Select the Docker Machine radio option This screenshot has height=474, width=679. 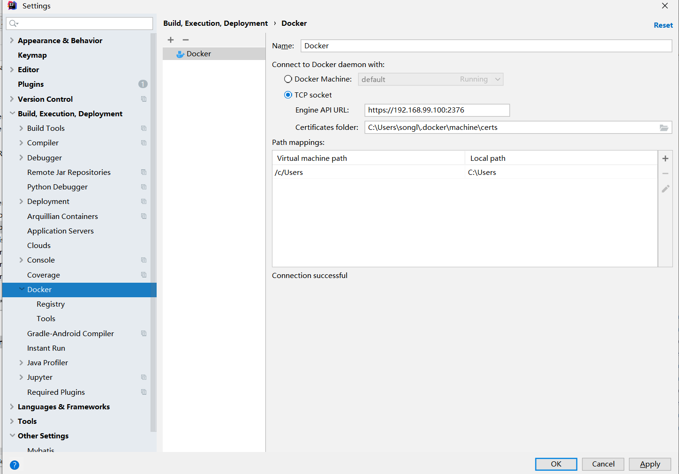pyautogui.click(x=288, y=79)
